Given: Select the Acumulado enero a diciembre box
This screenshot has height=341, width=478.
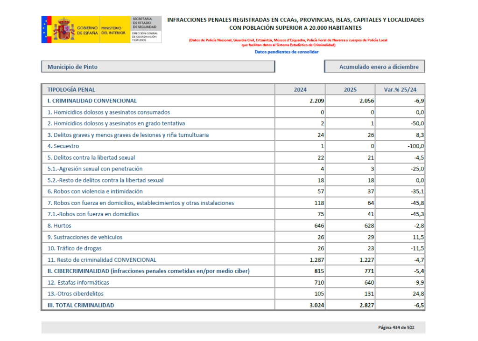Looking at the screenshot, I should (x=374, y=67).
